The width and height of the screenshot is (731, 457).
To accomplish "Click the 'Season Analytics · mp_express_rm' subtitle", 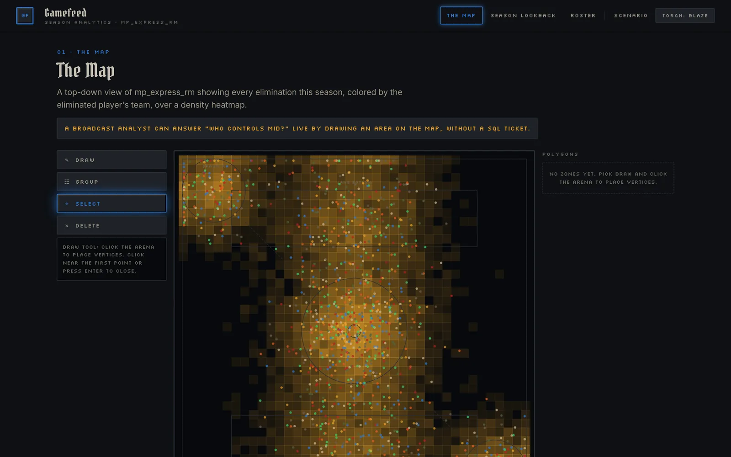I will click(111, 22).
